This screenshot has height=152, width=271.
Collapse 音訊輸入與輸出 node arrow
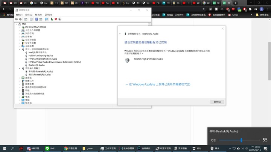(x=20, y=68)
